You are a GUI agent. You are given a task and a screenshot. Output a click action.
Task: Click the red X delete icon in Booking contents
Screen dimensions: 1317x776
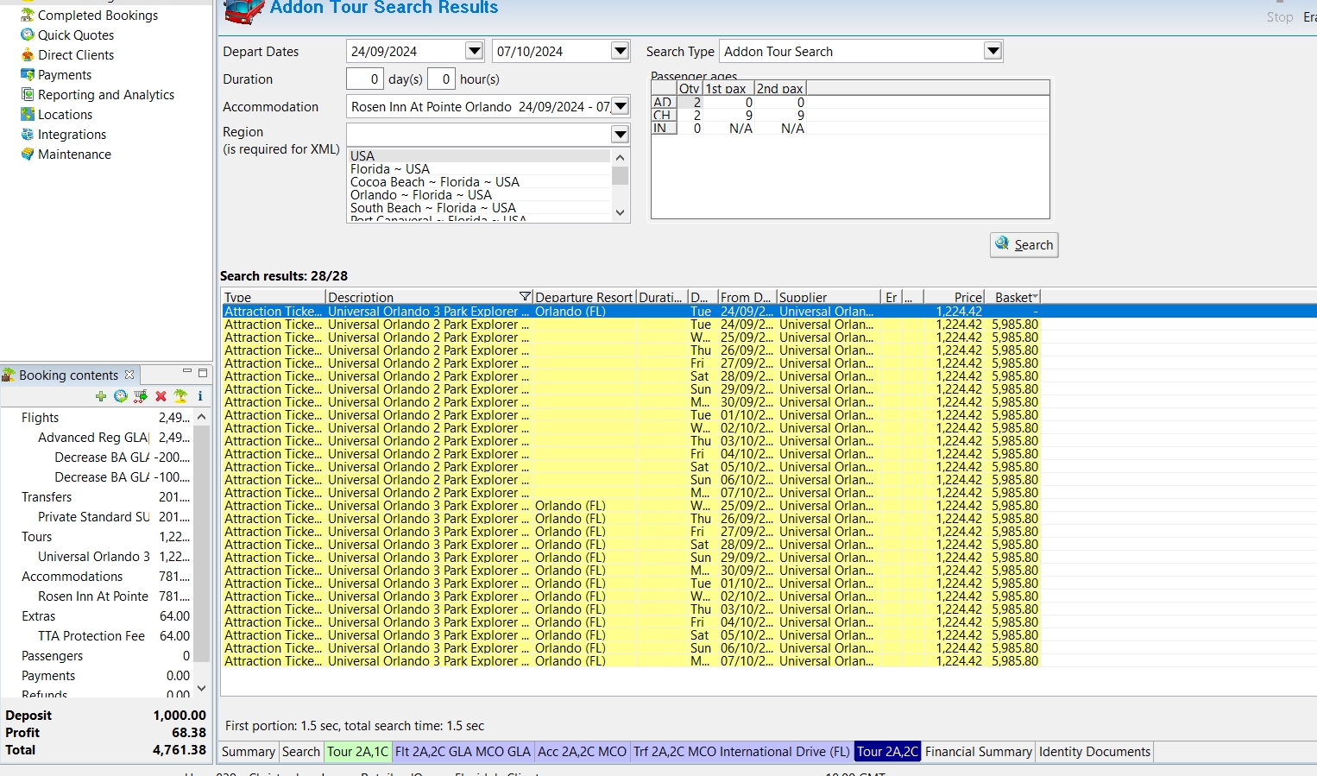tap(161, 396)
